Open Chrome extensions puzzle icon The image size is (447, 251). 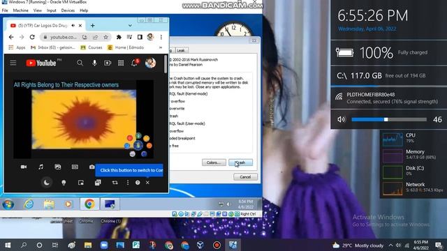click(119, 37)
